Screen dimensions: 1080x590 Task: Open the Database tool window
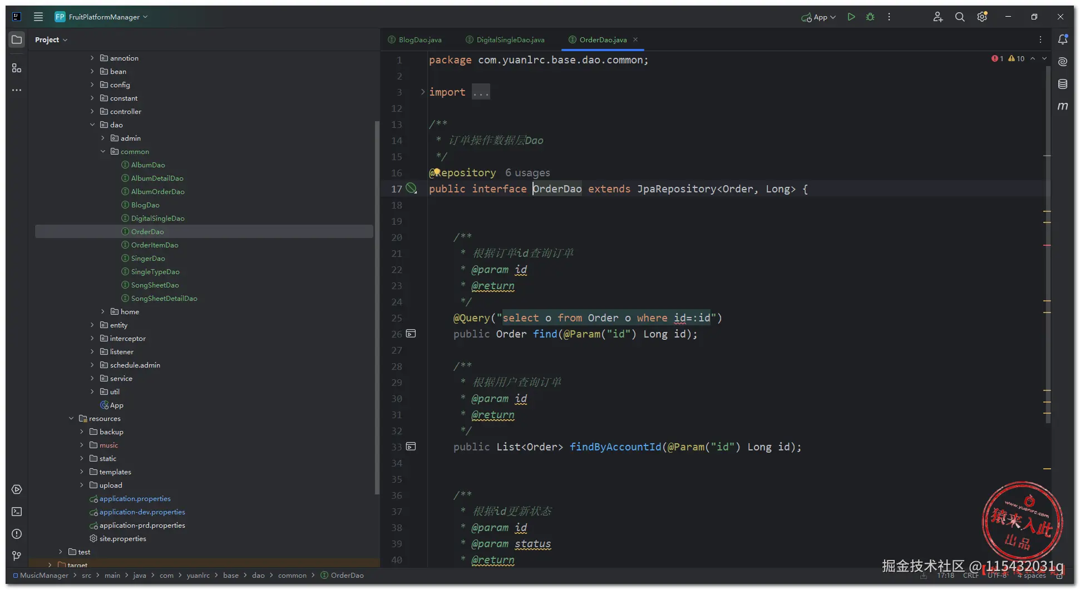pos(1063,84)
